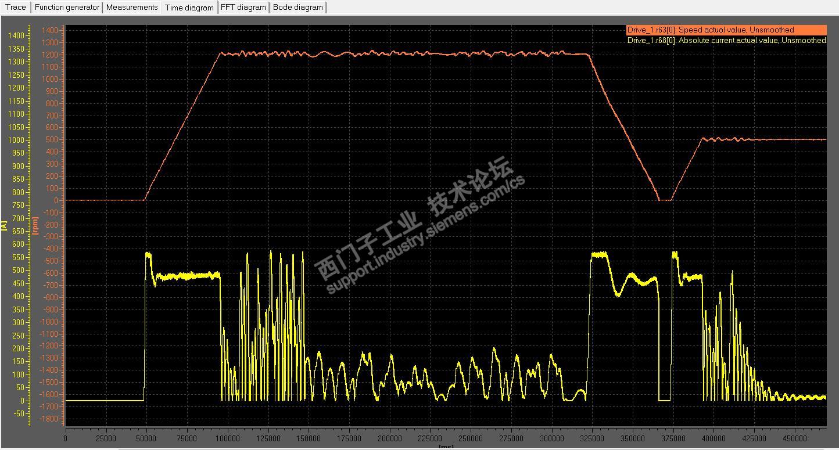Screen dimensions: 839x450
Task: Click the 750 tick on the yellow ampere axis
Action: [19, 205]
